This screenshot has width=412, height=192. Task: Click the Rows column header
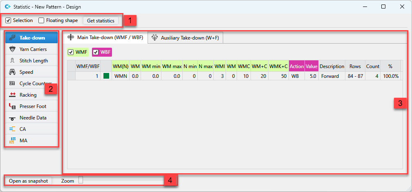[x=354, y=66]
